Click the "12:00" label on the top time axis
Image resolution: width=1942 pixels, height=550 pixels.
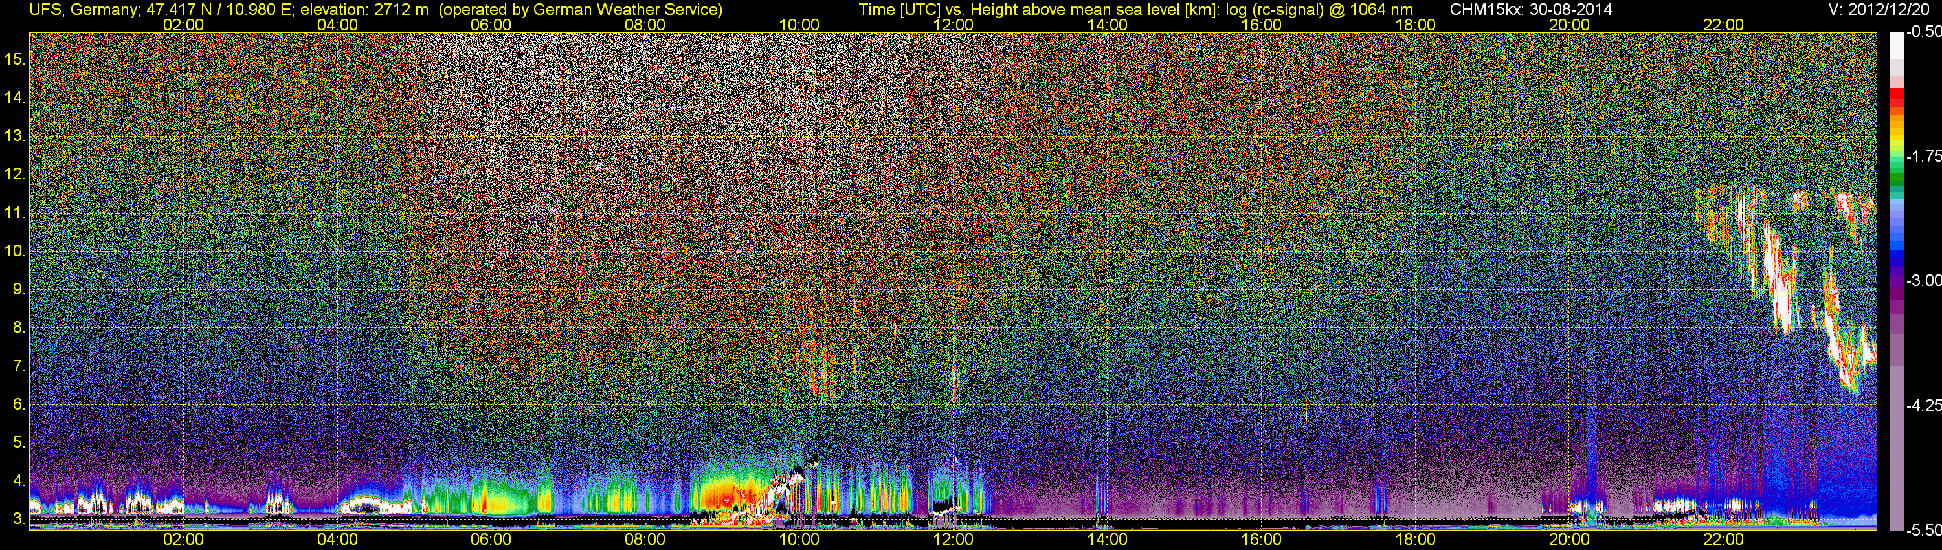pyautogui.click(x=953, y=25)
